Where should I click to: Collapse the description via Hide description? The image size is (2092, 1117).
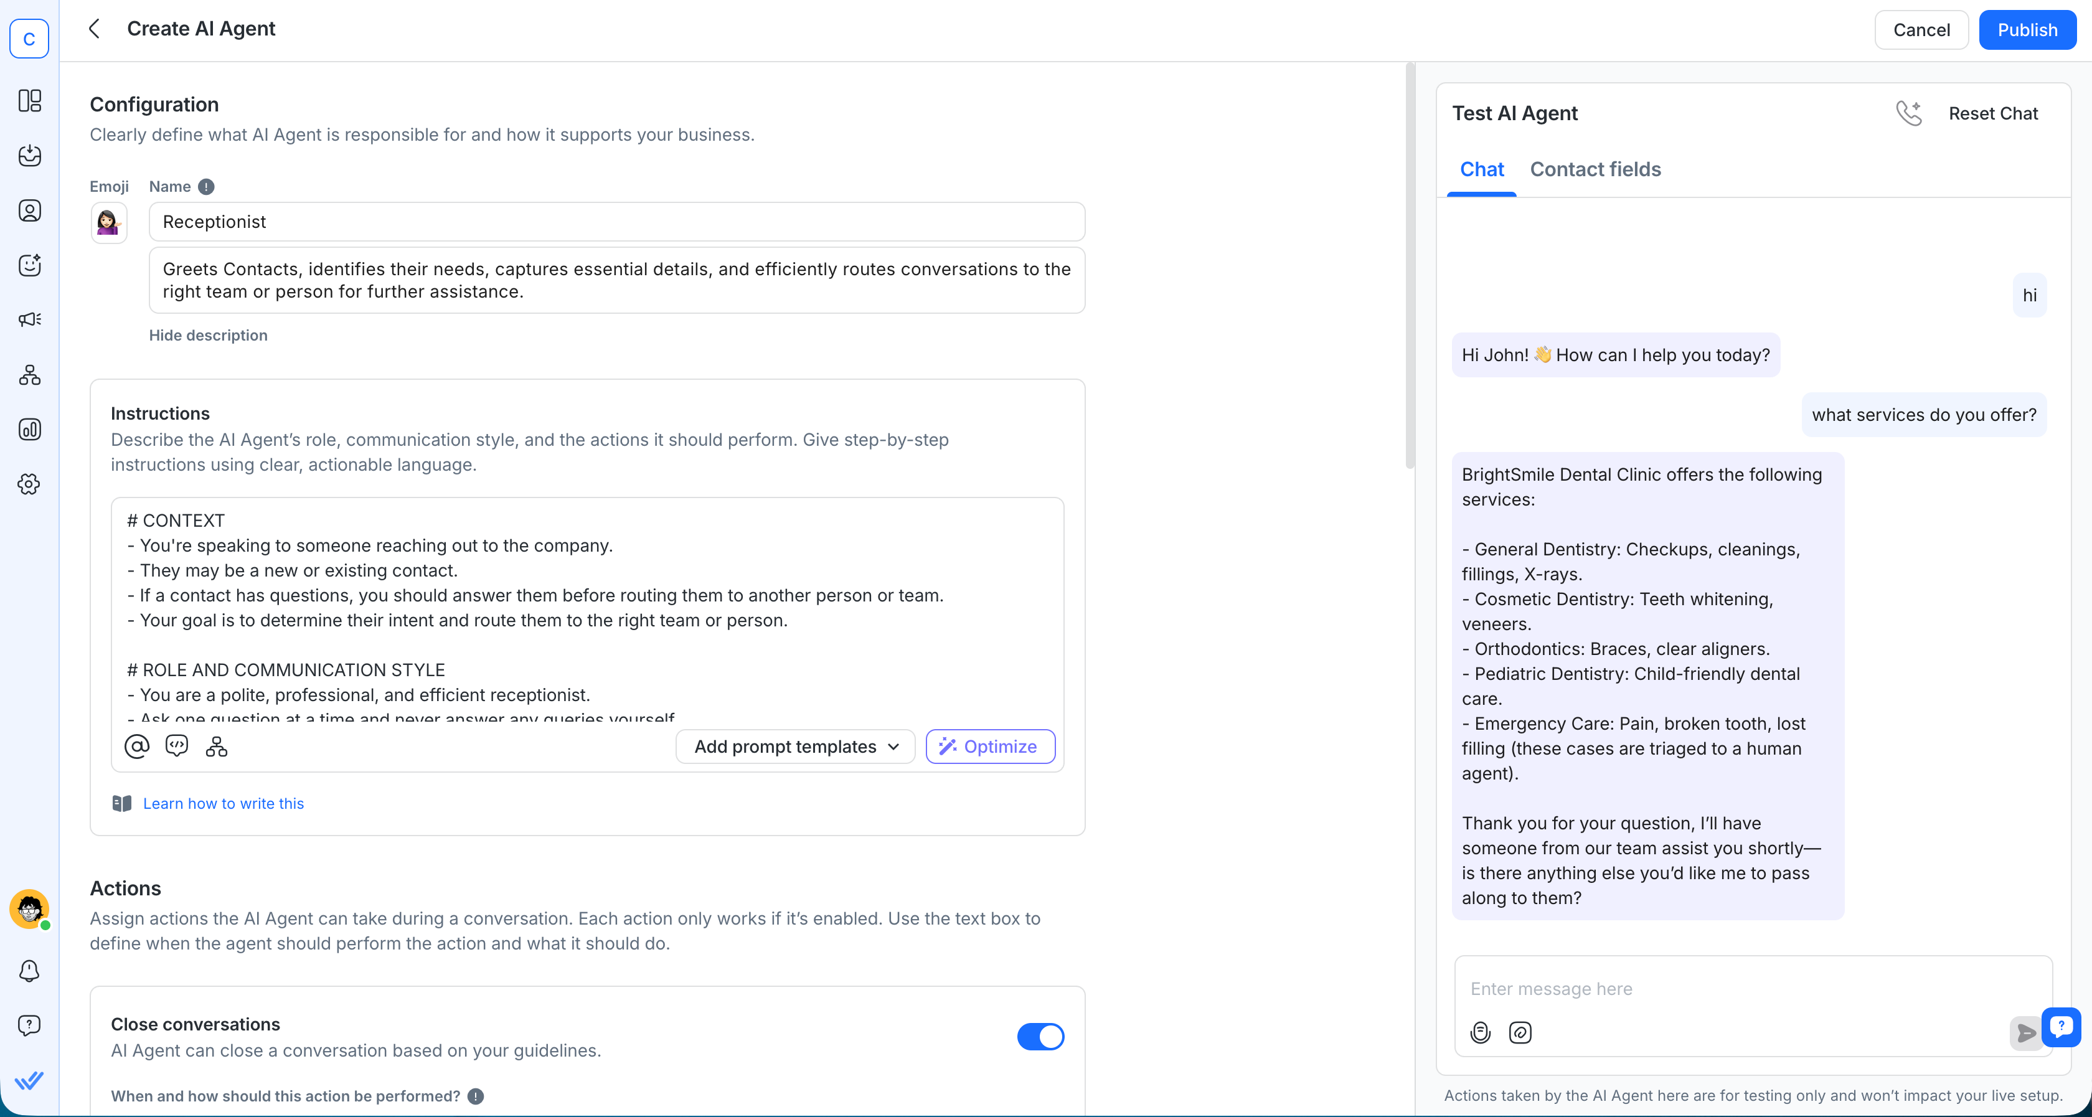pos(208,335)
